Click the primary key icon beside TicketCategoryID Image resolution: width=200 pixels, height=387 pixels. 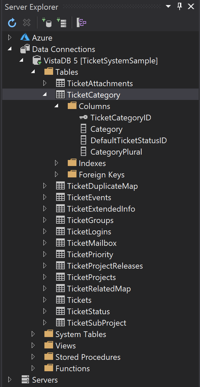[83, 117]
